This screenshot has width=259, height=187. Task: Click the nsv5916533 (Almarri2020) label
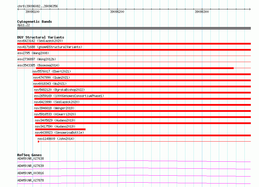tap(55, 114)
